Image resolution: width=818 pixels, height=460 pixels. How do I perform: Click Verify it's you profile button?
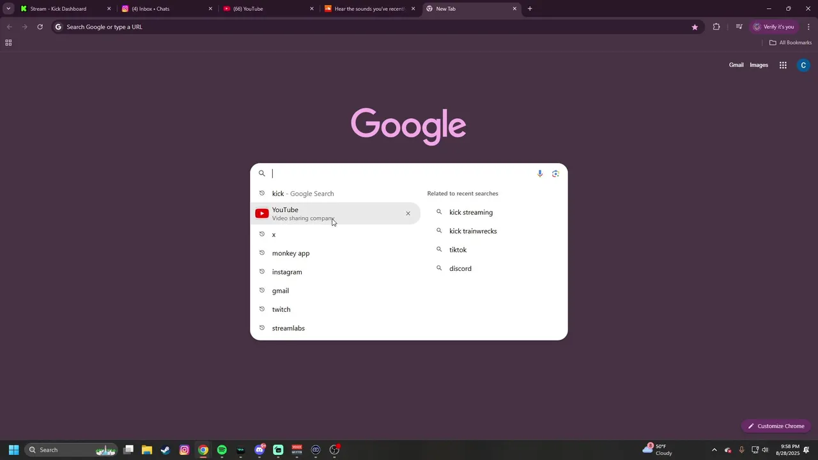tap(773, 27)
